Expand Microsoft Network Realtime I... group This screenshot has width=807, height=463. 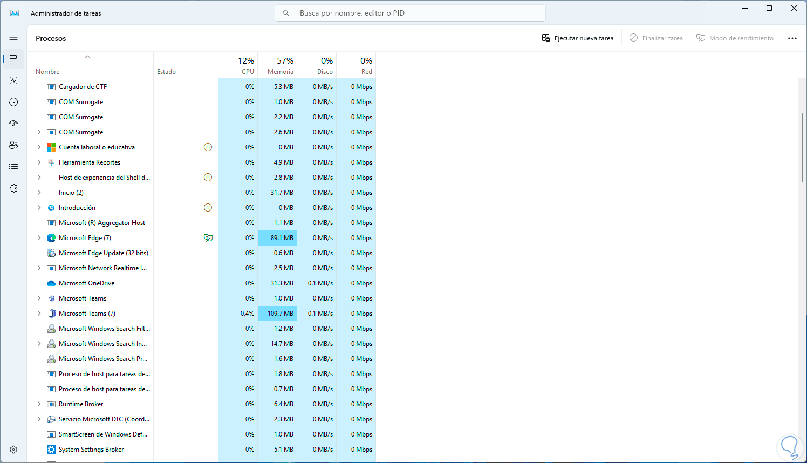[x=39, y=268]
